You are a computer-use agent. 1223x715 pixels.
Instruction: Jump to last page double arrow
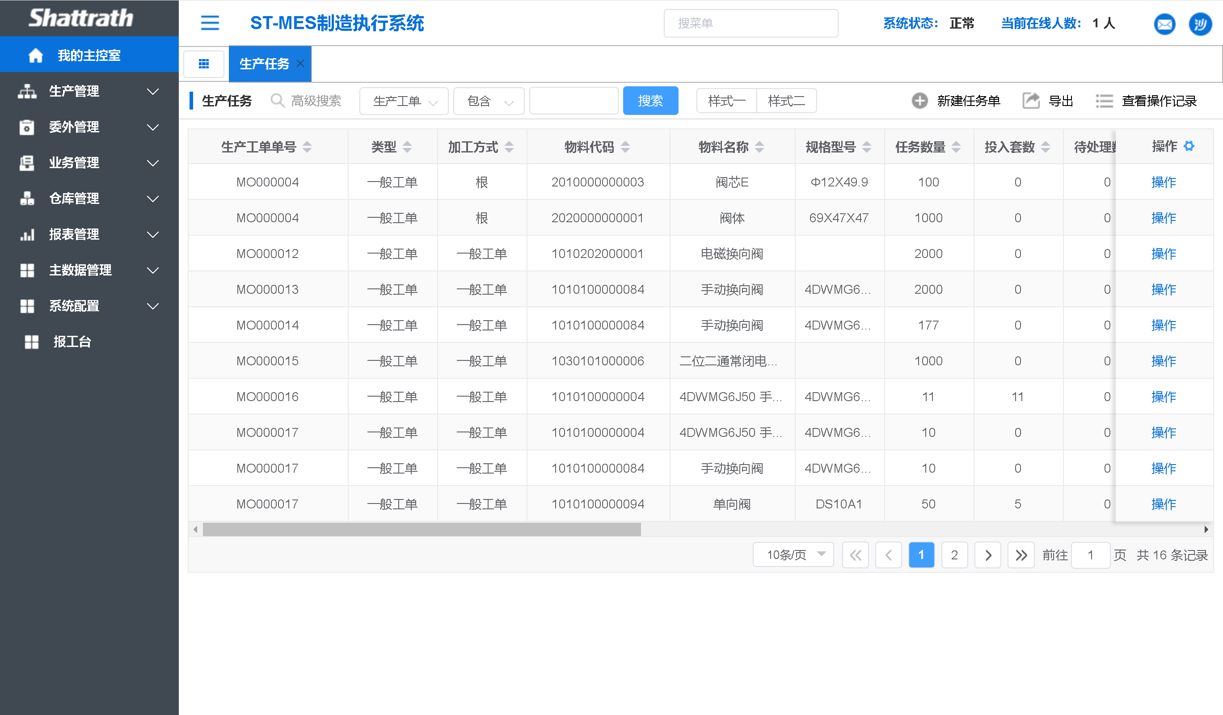pyautogui.click(x=1021, y=555)
